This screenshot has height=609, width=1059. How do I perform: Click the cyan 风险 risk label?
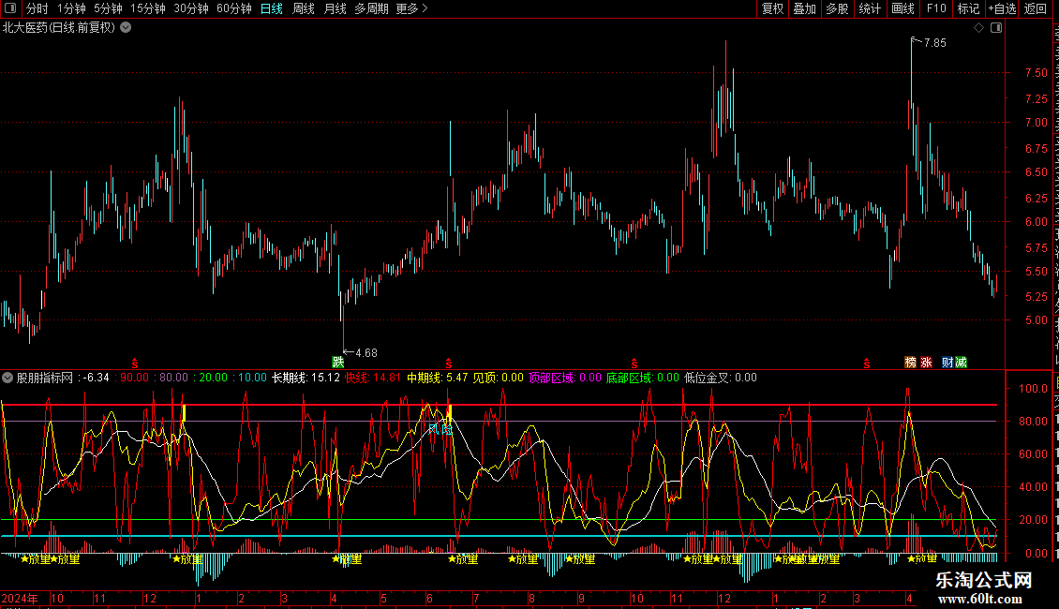[x=440, y=429]
